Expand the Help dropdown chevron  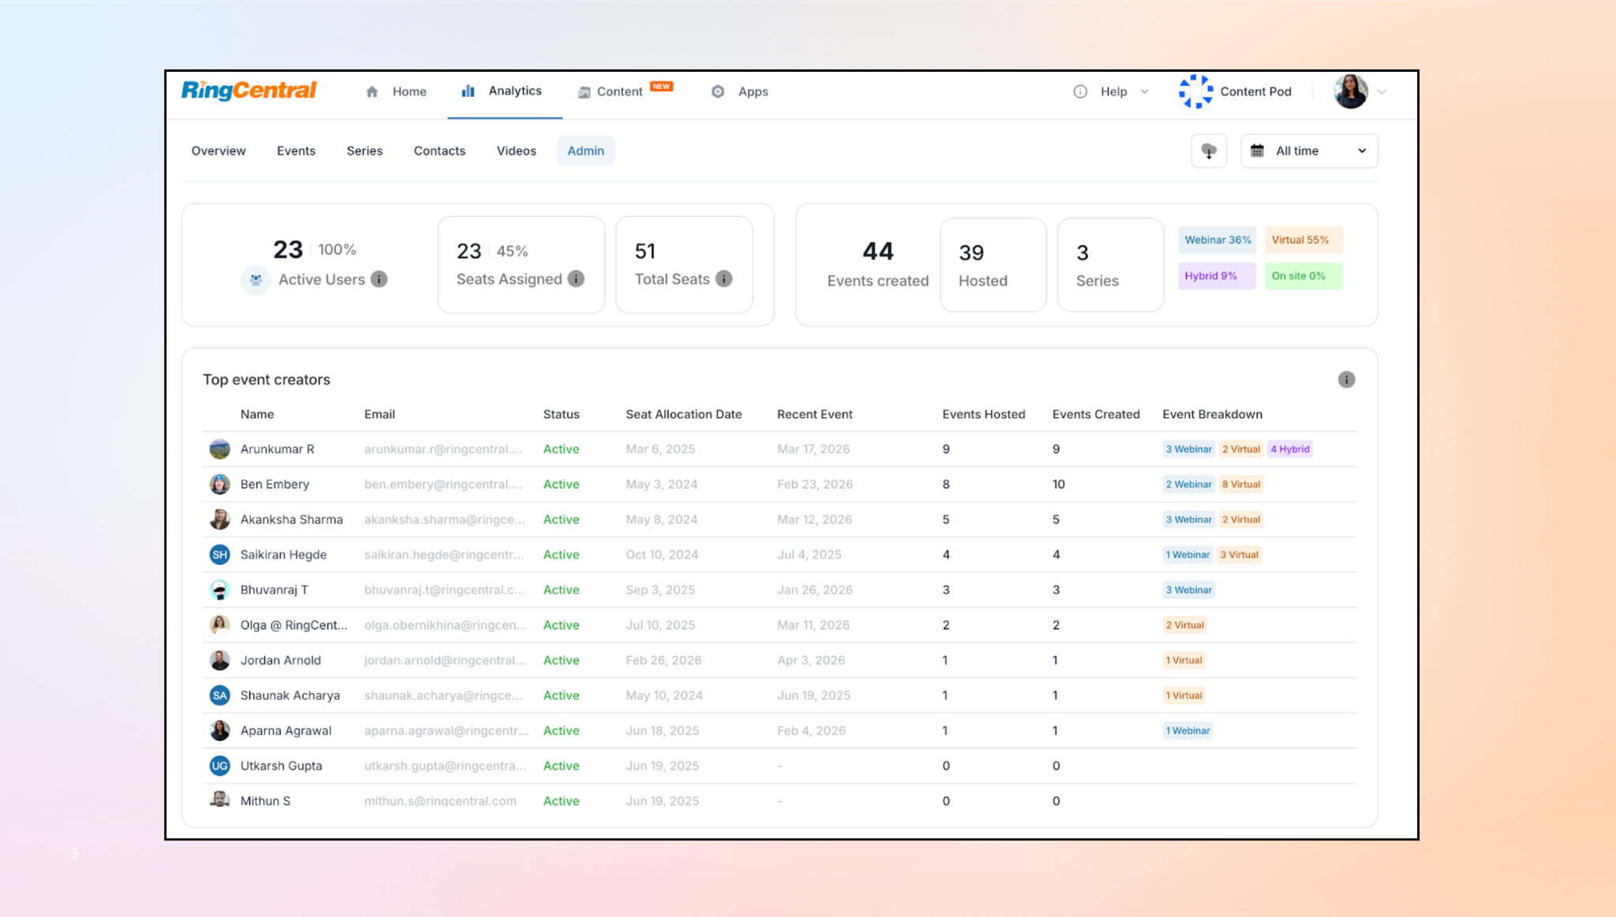(x=1144, y=92)
